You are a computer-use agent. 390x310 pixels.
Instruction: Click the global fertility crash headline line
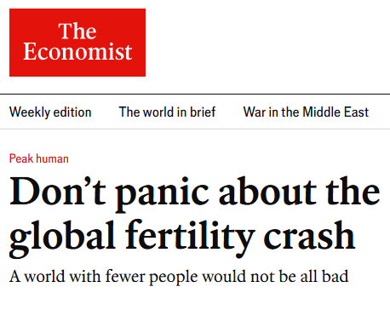pyautogui.click(x=182, y=238)
